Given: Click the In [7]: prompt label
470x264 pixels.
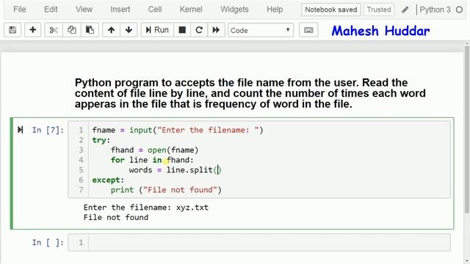Looking at the screenshot, I should pyautogui.click(x=48, y=130).
